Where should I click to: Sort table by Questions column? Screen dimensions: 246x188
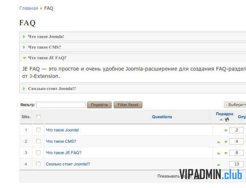pyautogui.click(x=162, y=117)
